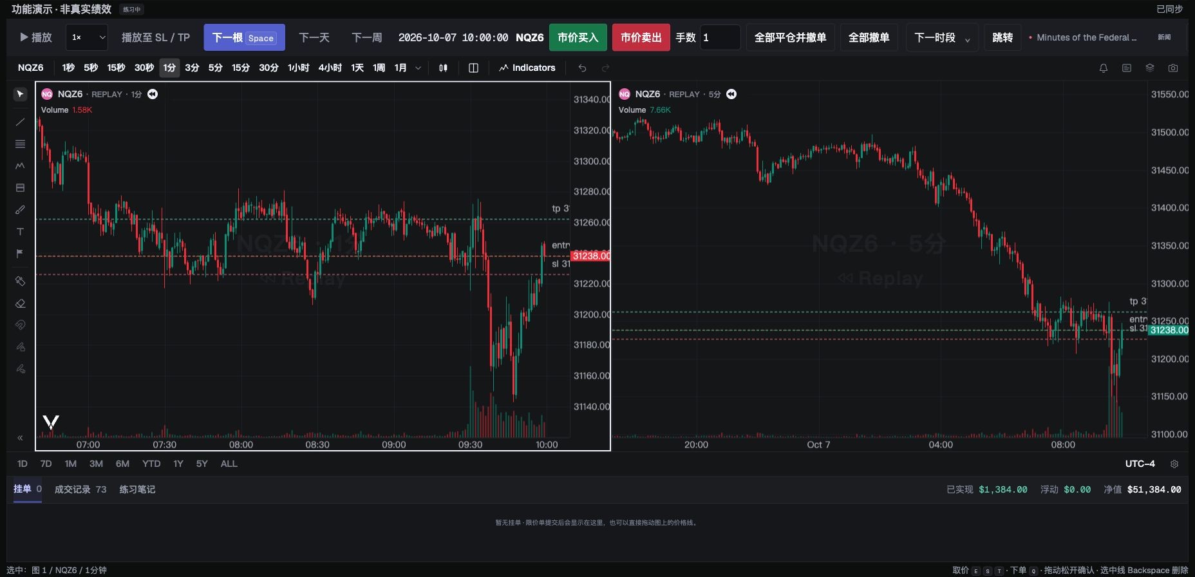
Task: Click the 市价卖出 button
Action: coord(641,37)
